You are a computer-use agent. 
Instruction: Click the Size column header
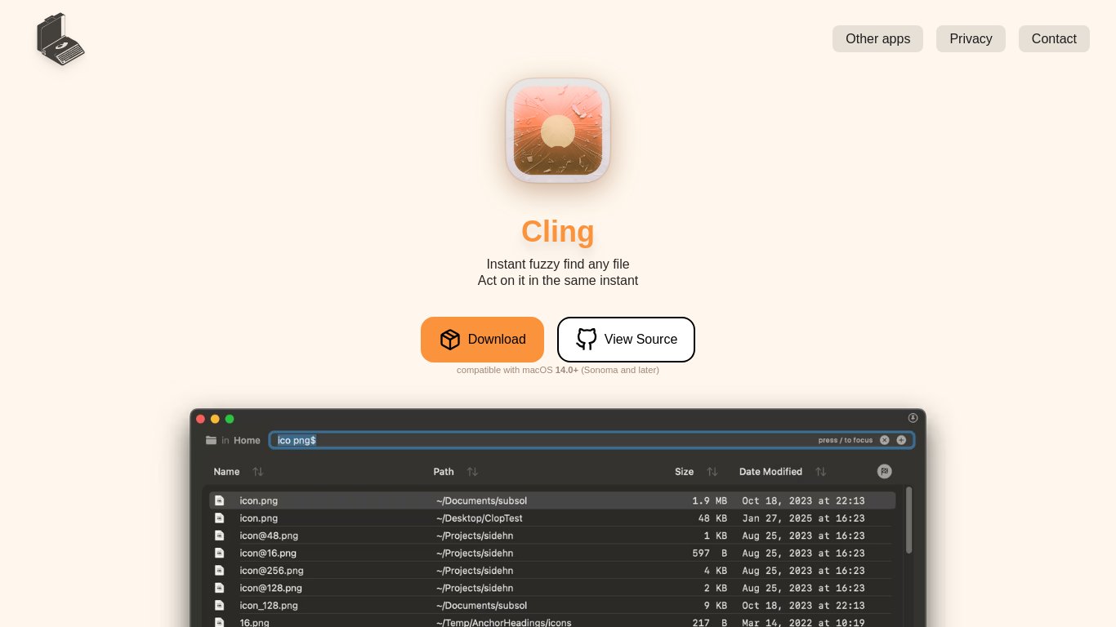pyautogui.click(x=684, y=472)
